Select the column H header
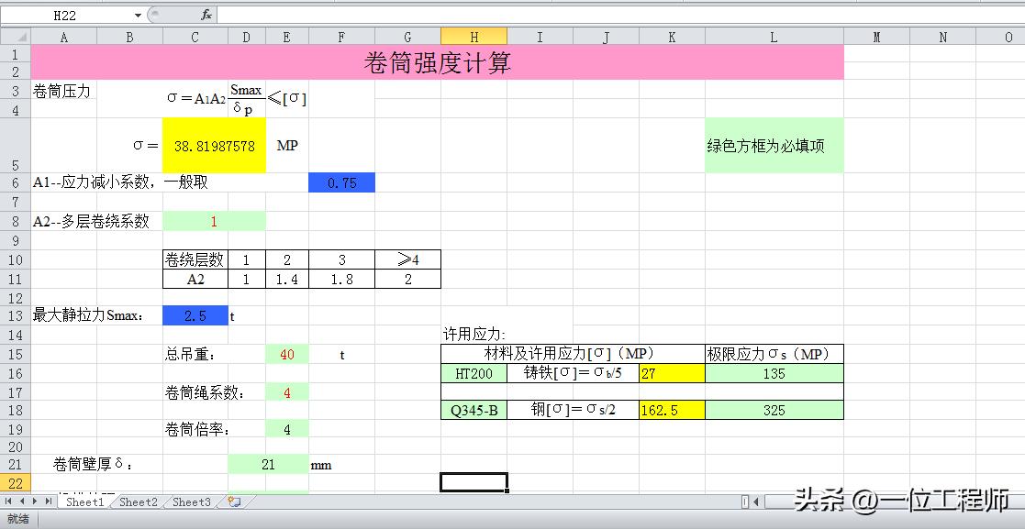This screenshot has height=529, width=1025. point(474,34)
